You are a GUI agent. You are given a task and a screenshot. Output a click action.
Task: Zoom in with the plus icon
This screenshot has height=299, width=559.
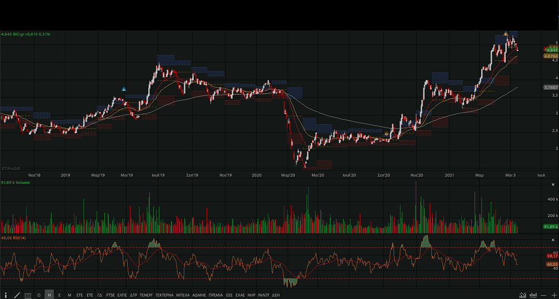pyautogui.click(x=554, y=295)
